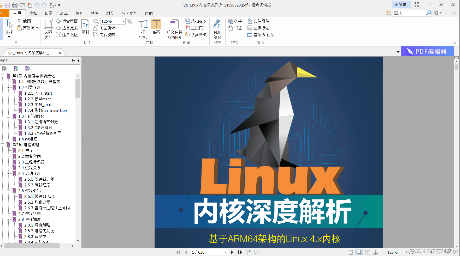Click the page number input showing 1 / 638
The image size is (460, 256).
pos(208,252)
